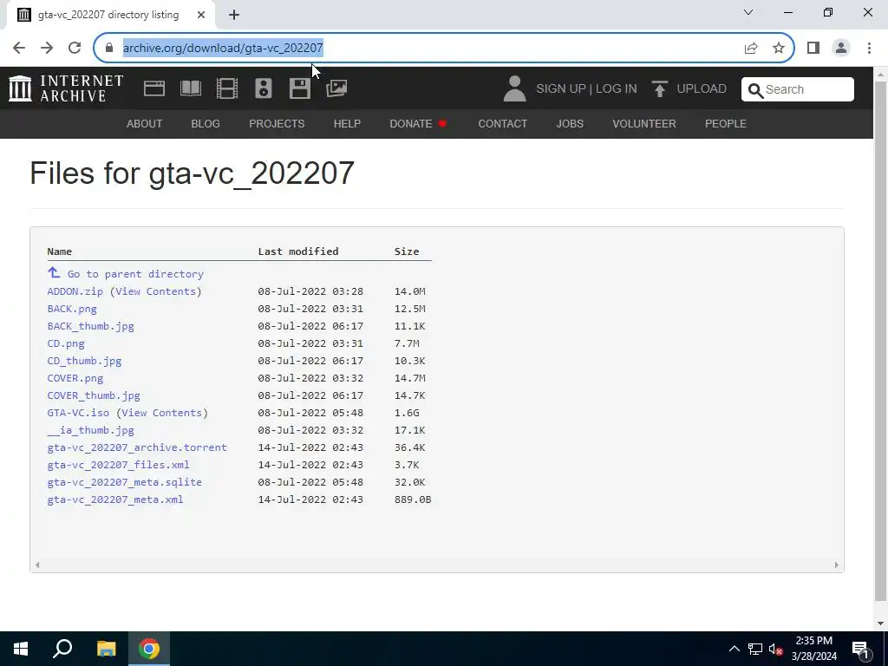Screen dimensions: 888x666
Task: Click the address bar URL
Action: pos(223,48)
